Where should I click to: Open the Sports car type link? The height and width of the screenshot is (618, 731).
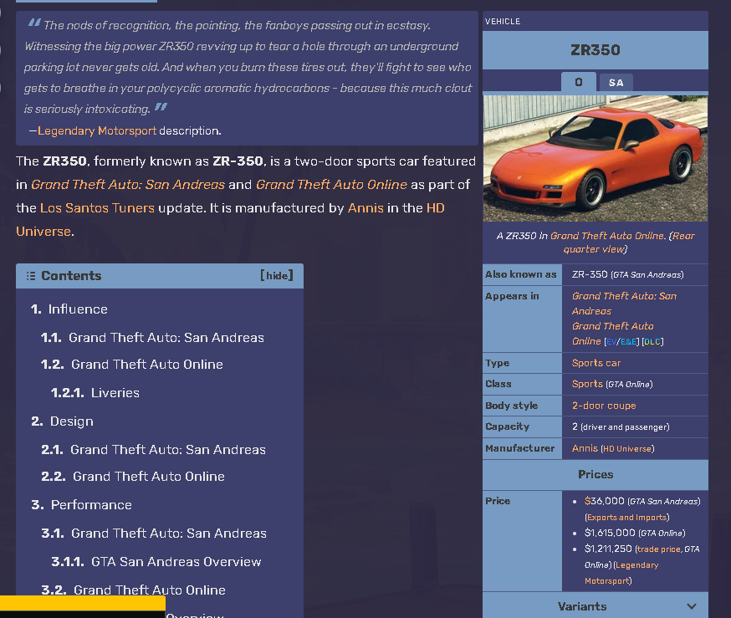click(x=596, y=363)
